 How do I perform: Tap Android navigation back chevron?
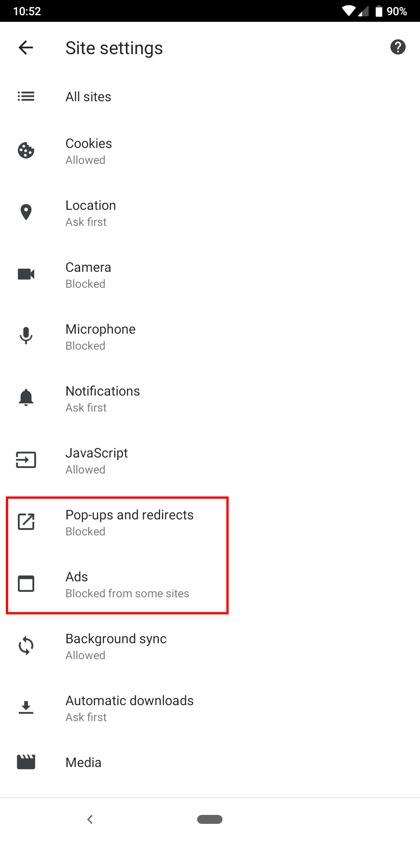[x=90, y=819]
